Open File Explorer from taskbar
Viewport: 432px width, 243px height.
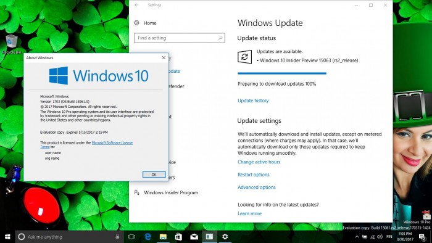point(163,237)
